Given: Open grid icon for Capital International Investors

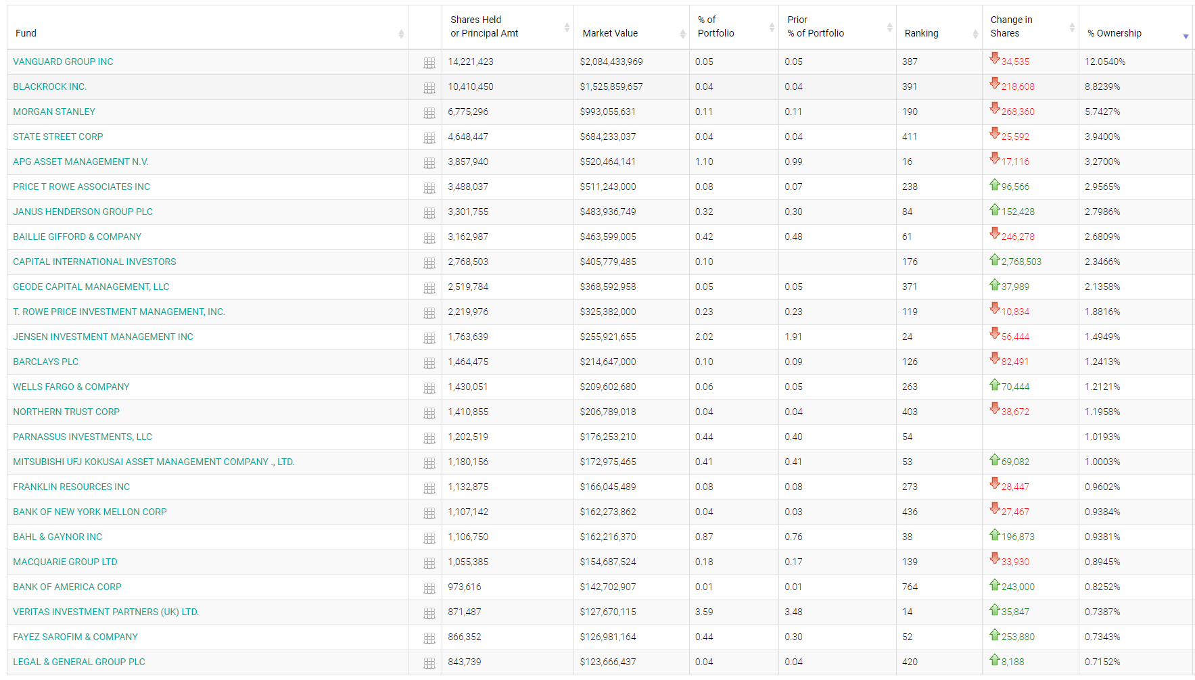Looking at the screenshot, I should pos(429,263).
